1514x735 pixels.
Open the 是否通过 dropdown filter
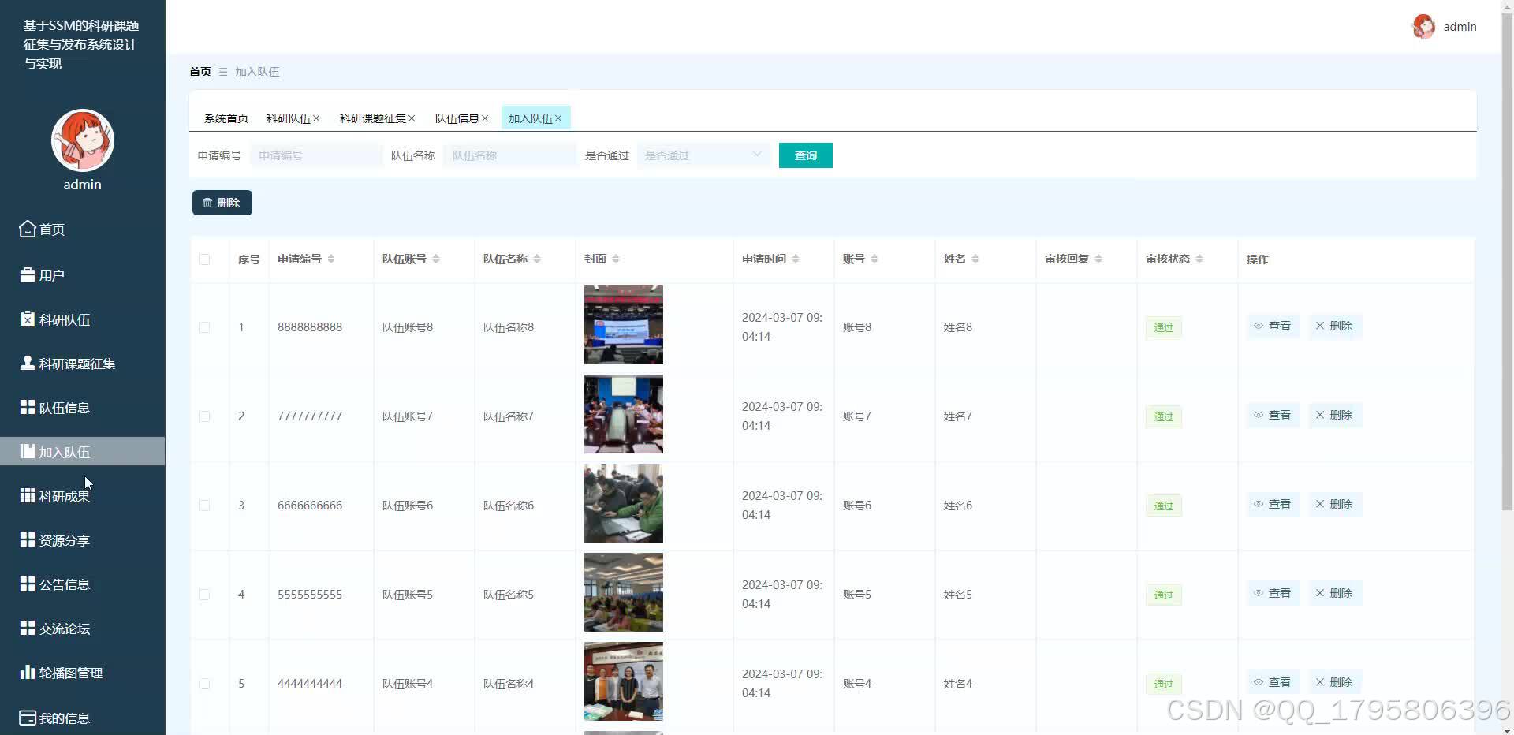(x=703, y=155)
